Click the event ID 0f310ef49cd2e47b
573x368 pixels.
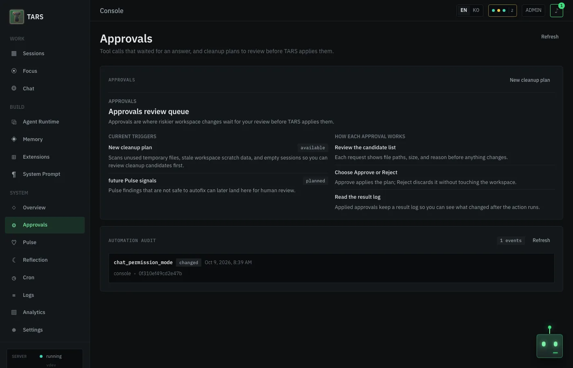click(160, 274)
